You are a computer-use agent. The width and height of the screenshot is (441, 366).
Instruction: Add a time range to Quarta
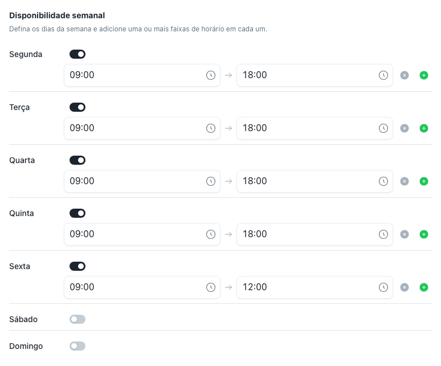click(423, 181)
